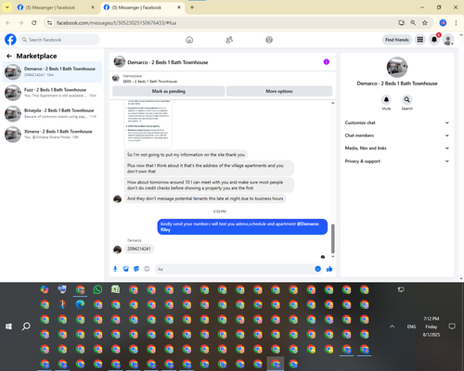
Task: Click the scroll-down arrow of the chat
Action: point(333,256)
